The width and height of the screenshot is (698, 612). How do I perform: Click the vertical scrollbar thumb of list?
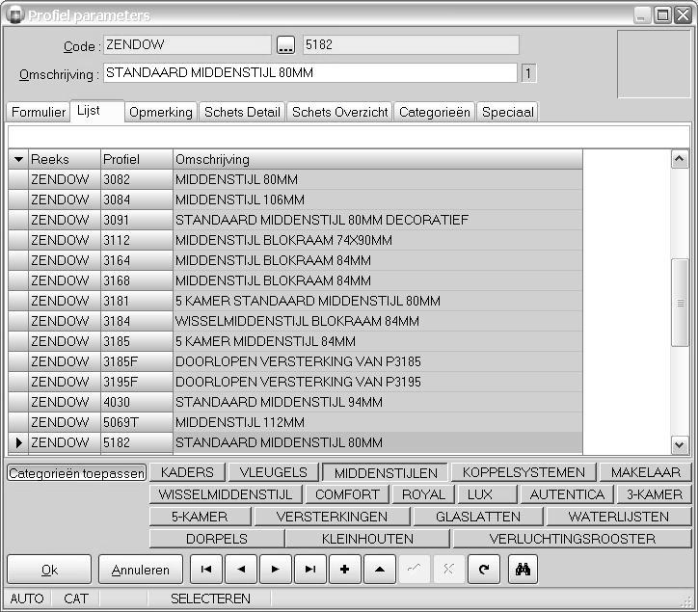[x=680, y=303]
